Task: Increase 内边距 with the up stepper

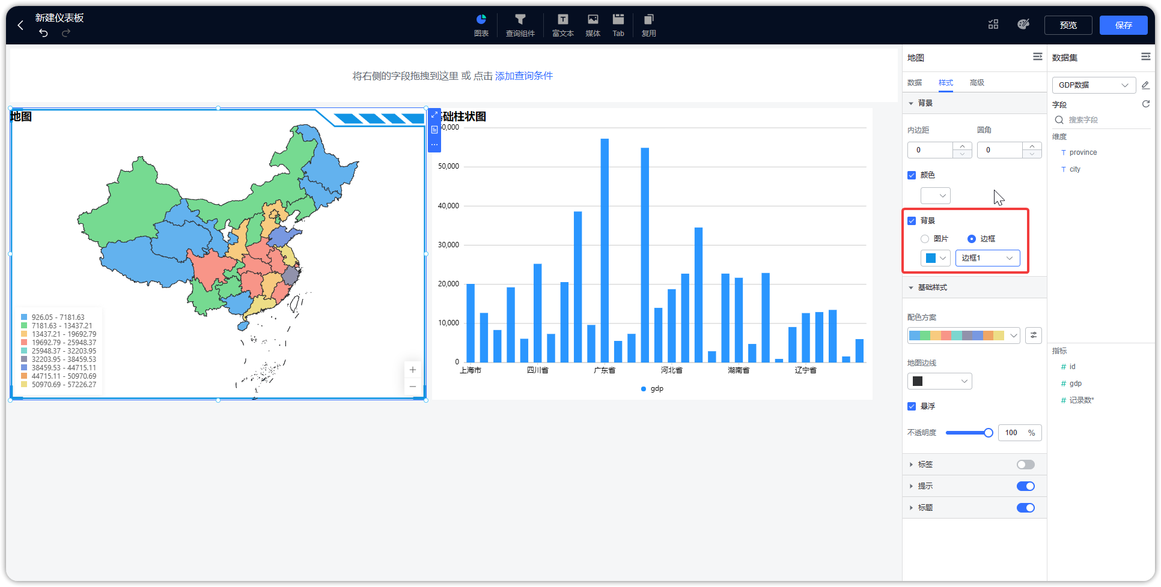Action: pos(963,146)
